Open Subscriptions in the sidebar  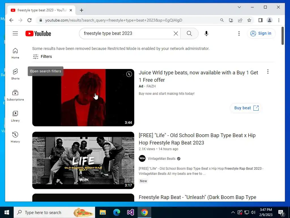coord(15,95)
